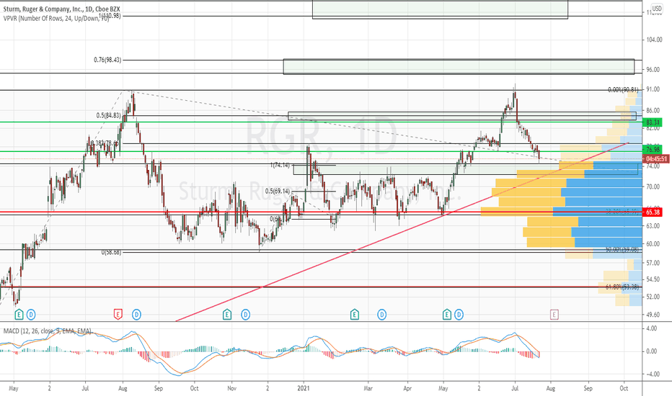
Task: Click 60.00 on the price axis
Action: (x=653, y=243)
